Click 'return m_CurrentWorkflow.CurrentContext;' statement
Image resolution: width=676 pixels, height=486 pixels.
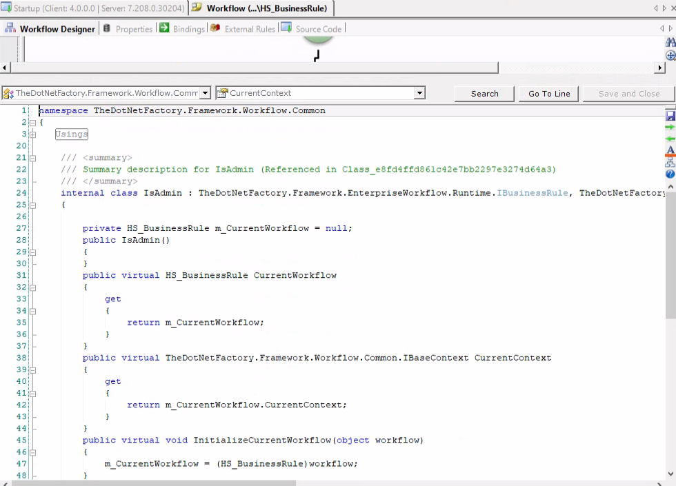237,405
